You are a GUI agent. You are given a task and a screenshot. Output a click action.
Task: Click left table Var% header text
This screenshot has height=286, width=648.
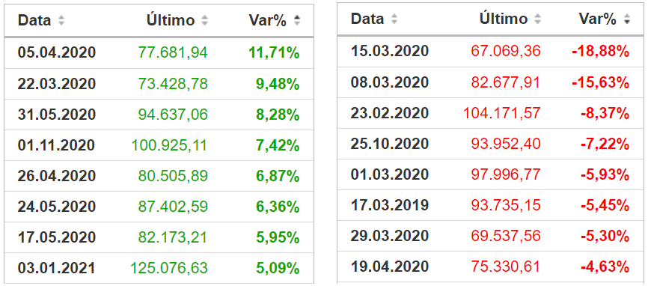[267, 20]
